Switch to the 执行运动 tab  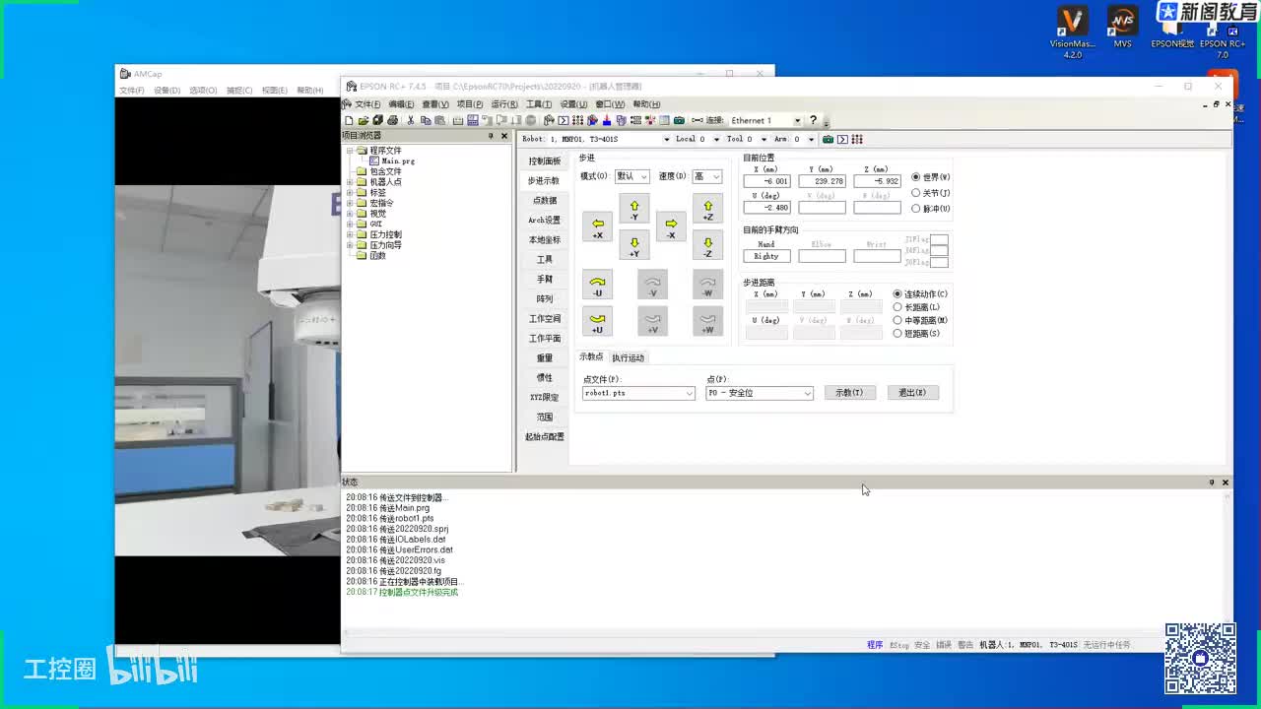(x=628, y=357)
